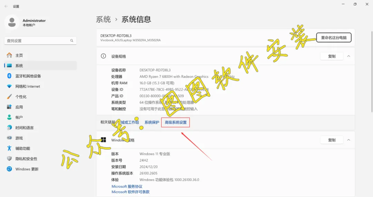Click the info icon beside 设备规格
373x197 pixels.
pyautogui.click(x=104, y=56)
